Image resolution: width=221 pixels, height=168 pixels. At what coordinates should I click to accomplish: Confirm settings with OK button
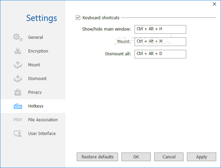(x=136, y=157)
